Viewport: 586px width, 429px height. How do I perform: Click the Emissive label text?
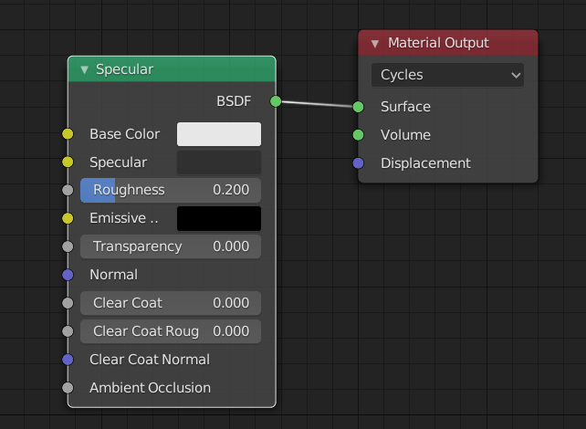124,218
